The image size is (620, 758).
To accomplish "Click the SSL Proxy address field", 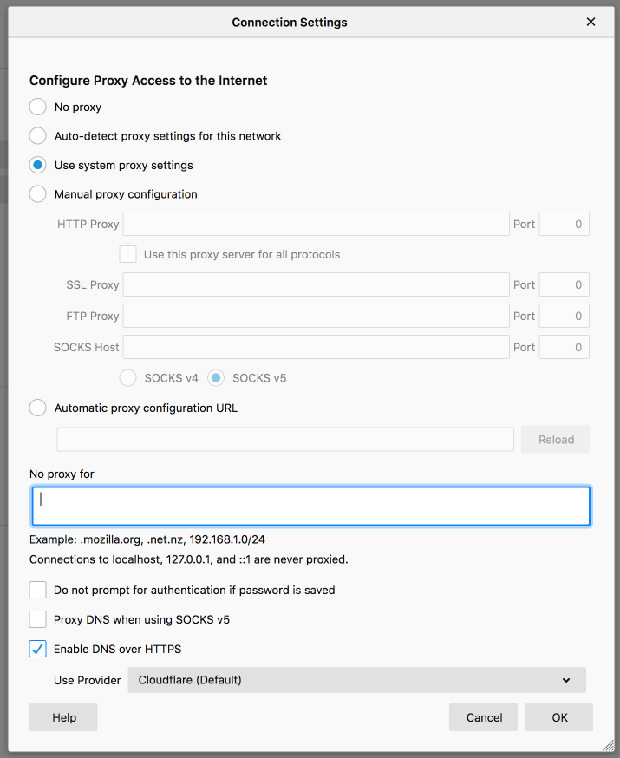I will (x=316, y=284).
